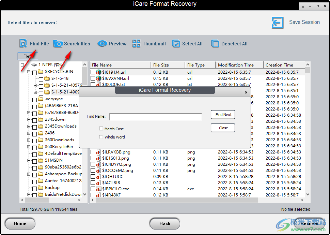Click the file list horizontal scrollbar
This screenshot has width=330, height=235.
point(177,200)
